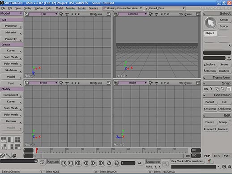
Task: Go to last frame playback icon
Action: click(x=101, y=163)
